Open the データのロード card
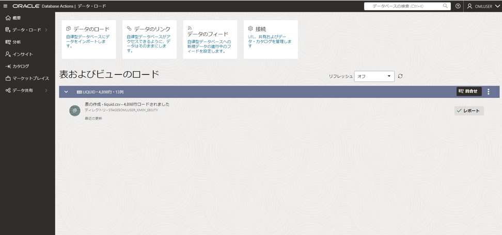 click(88, 39)
